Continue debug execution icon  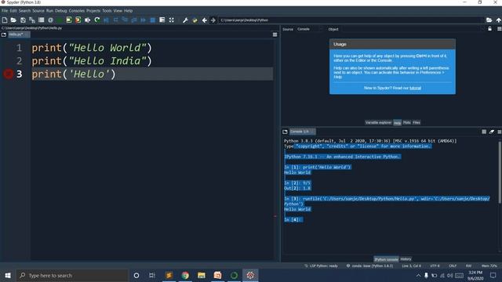pyautogui.click(x=143, y=20)
